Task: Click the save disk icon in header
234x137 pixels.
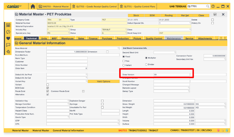Action: [x=215, y=14]
